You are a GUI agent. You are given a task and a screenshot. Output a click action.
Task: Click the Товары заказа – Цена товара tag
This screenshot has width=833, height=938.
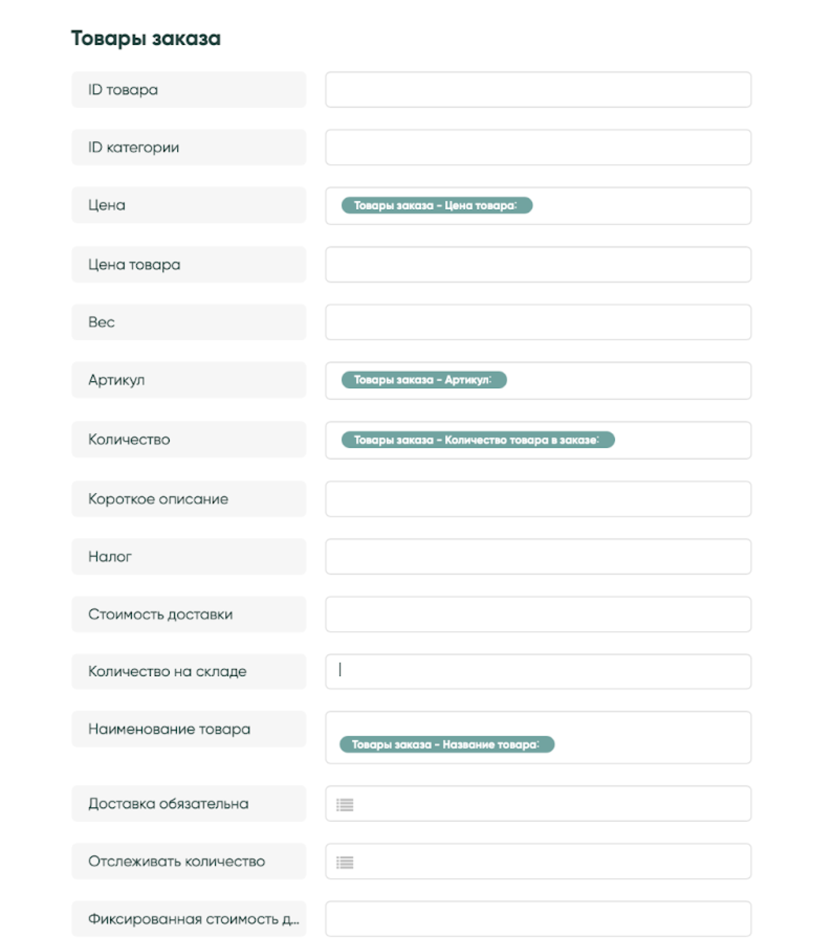436,205
